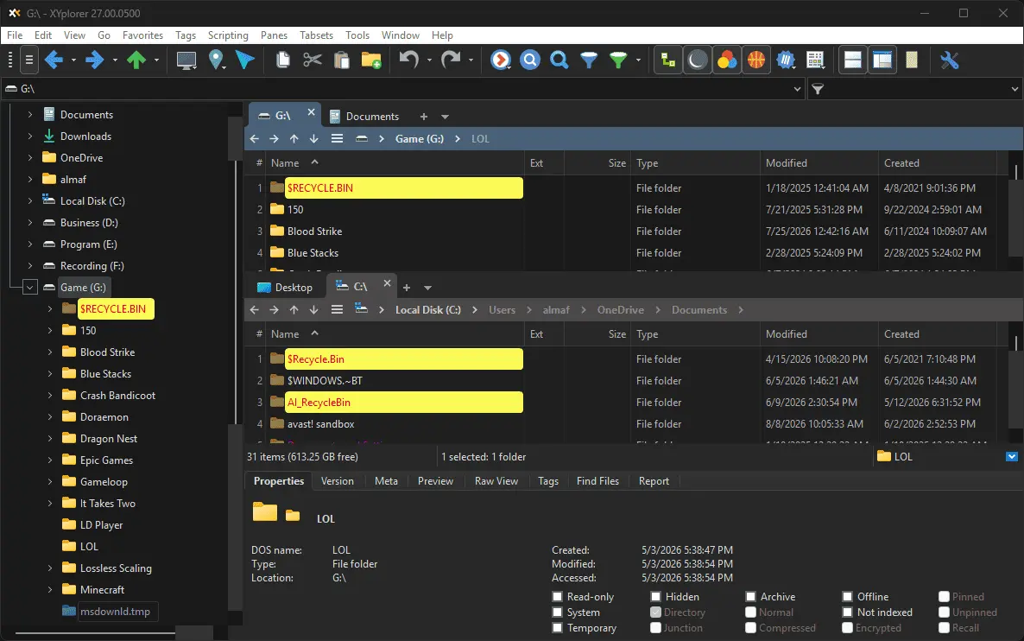Open the Views grid icon
Image resolution: width=1024 pixels, height=641 pixels.
(x=815, y=60)
